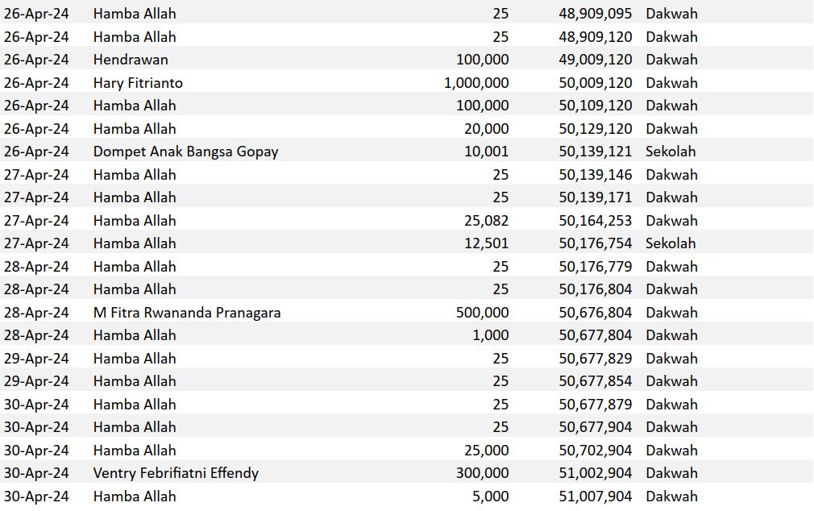Click the running balance 48,909,095 cell

(x=596, y=14)
